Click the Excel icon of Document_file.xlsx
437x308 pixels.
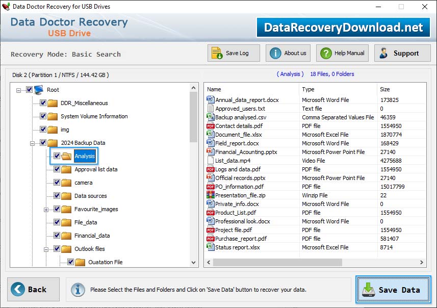210,134
